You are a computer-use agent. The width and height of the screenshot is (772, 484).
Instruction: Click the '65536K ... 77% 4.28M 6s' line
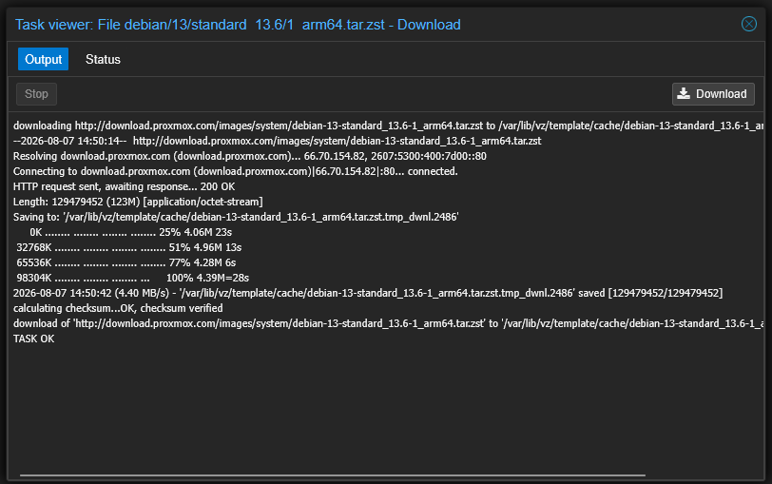tap(126, 263)
